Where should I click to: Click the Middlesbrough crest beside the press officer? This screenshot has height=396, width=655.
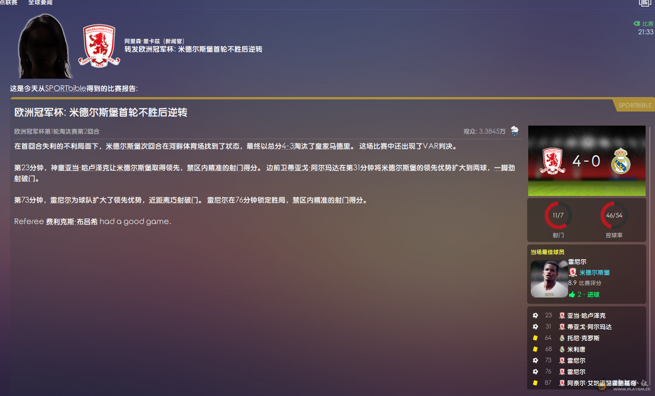(x=99, y=46)
